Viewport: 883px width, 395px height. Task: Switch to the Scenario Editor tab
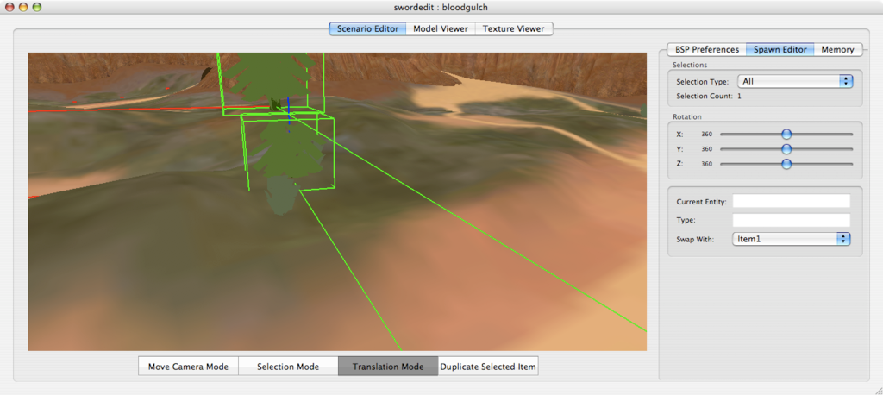[x=367, y=28]
